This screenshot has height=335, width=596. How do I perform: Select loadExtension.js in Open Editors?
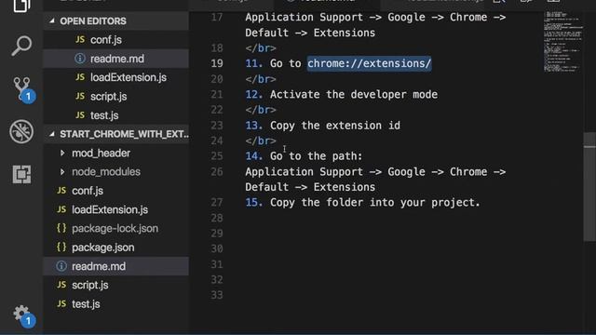(115, 77)
